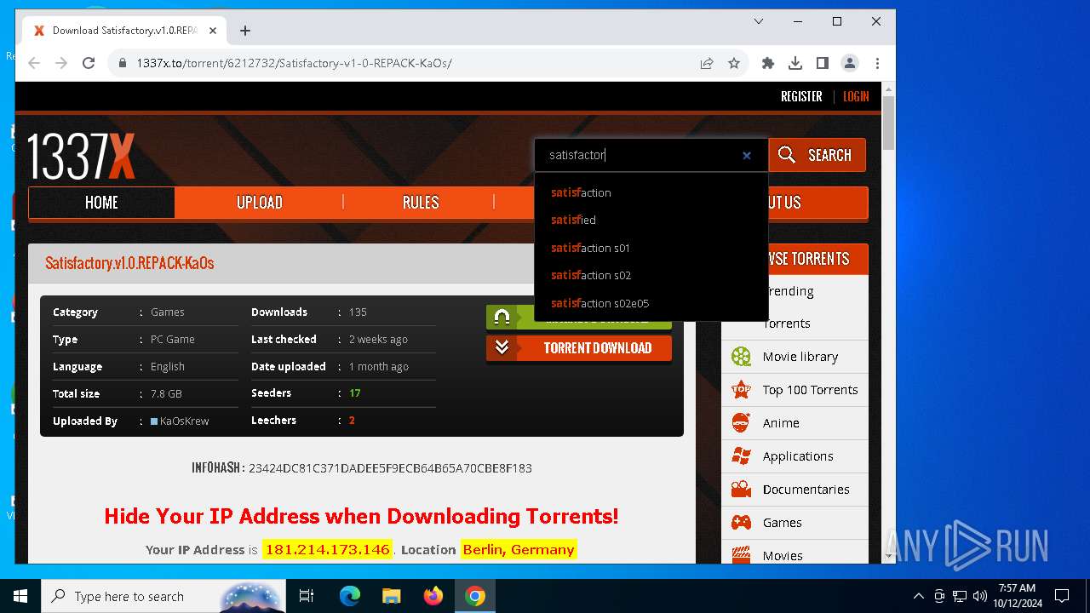Bookmark this page with the star icon
Image resolution: width=1090 pixels, height=613 pixels.
[734, 63]
